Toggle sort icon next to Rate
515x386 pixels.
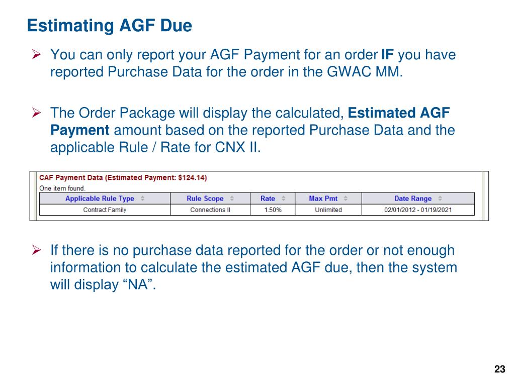[284, 198]
